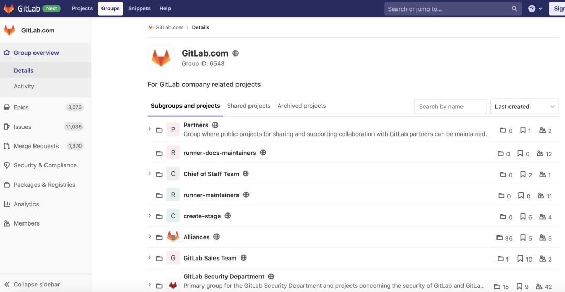565x292 pixels.
Task: Click the Issues 11,035 count badge
Action: point(74,127)
